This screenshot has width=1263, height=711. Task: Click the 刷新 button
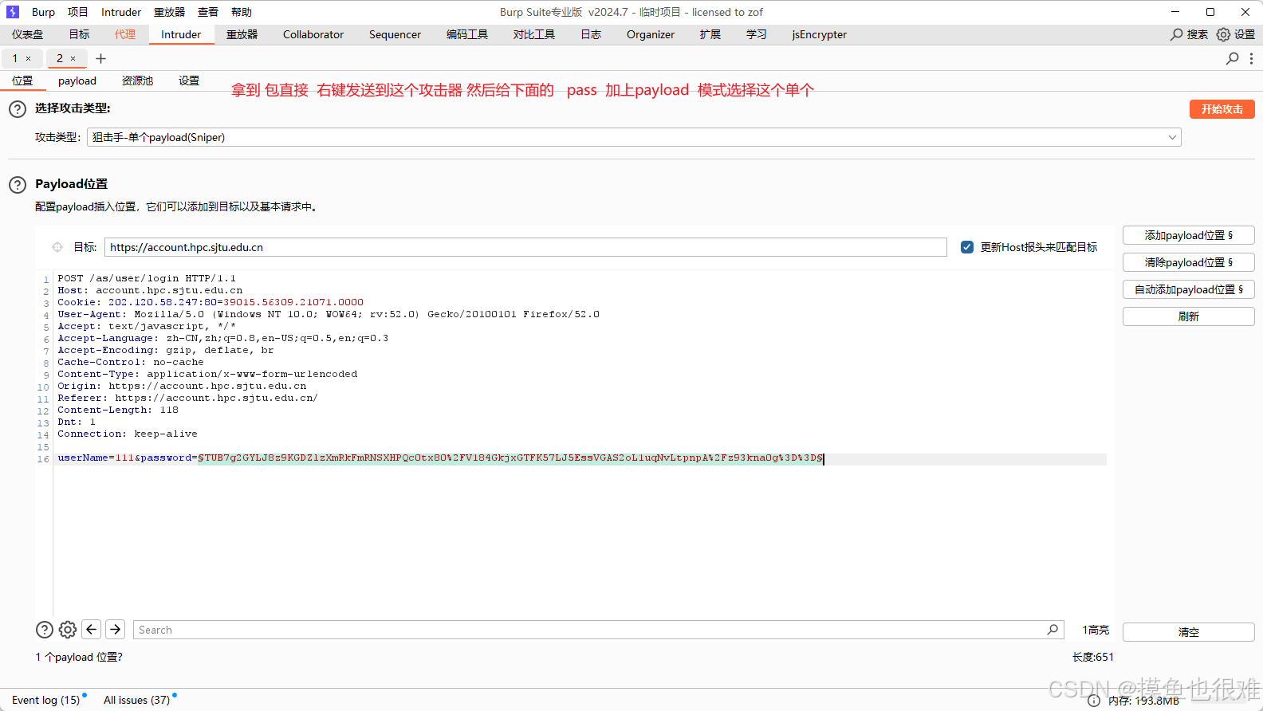click(x=1188, y=316)
